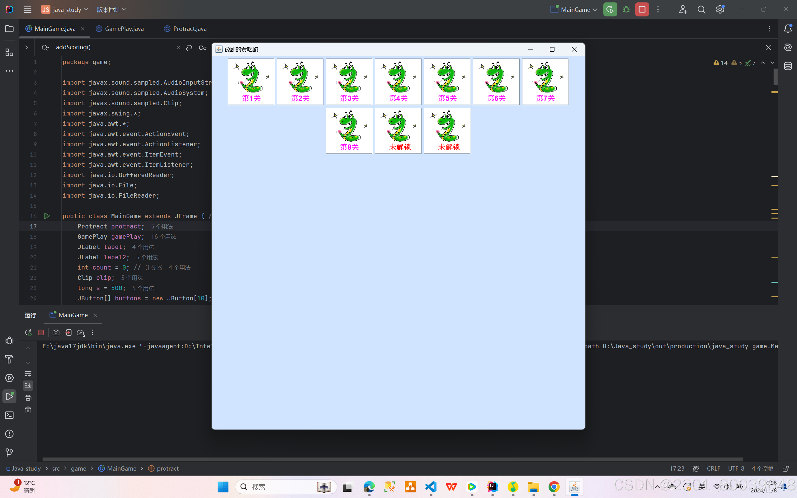The height and width of the screenshot is (498, 797).
Task: Clear all console output with trash icon
Action: point(28,410)
